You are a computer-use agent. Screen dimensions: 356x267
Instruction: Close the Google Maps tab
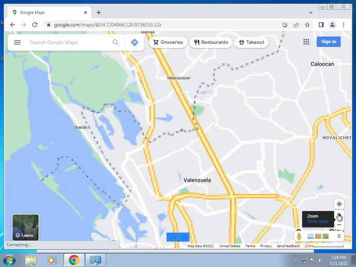coord(86,13)
